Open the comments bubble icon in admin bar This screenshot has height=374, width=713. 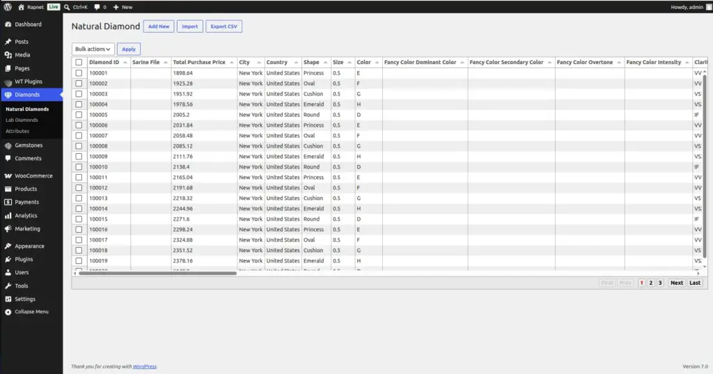[97, 7]
